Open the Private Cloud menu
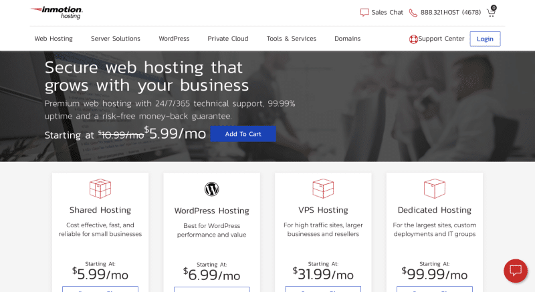 [x=228, y=39]
